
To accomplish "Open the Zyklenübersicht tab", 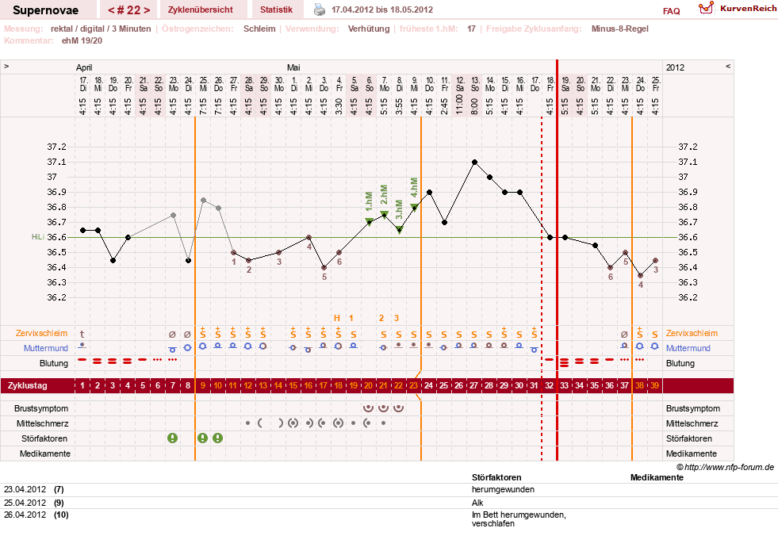I will 201,10.
